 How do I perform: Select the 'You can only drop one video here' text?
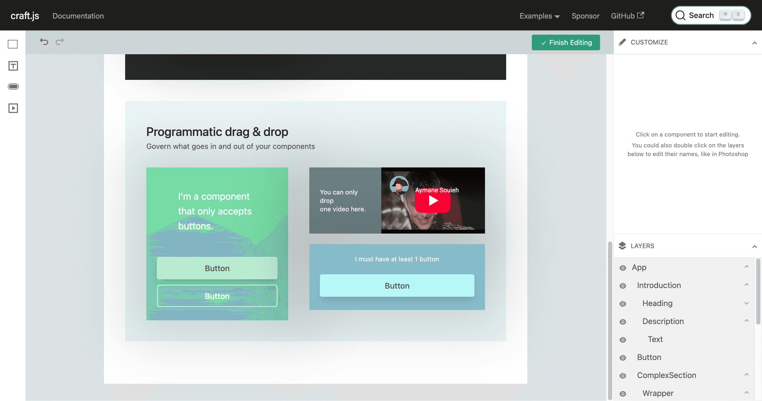pos(343,200)
